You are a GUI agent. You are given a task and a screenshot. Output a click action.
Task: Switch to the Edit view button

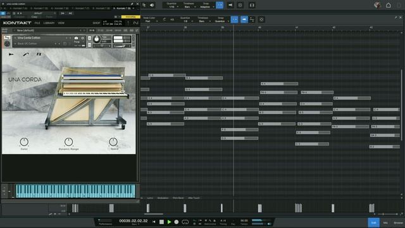[x=374, y=222]
